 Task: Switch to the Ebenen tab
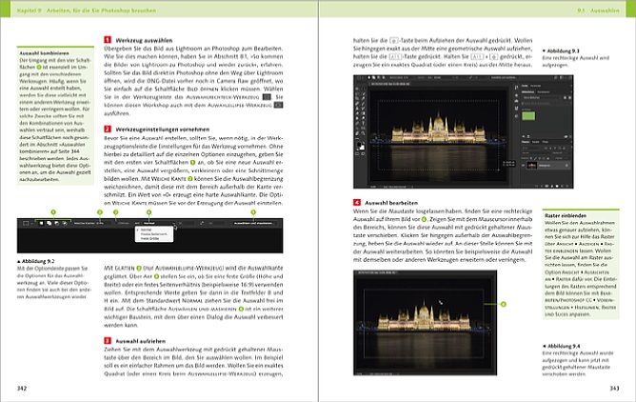click(x=526, y=142)
